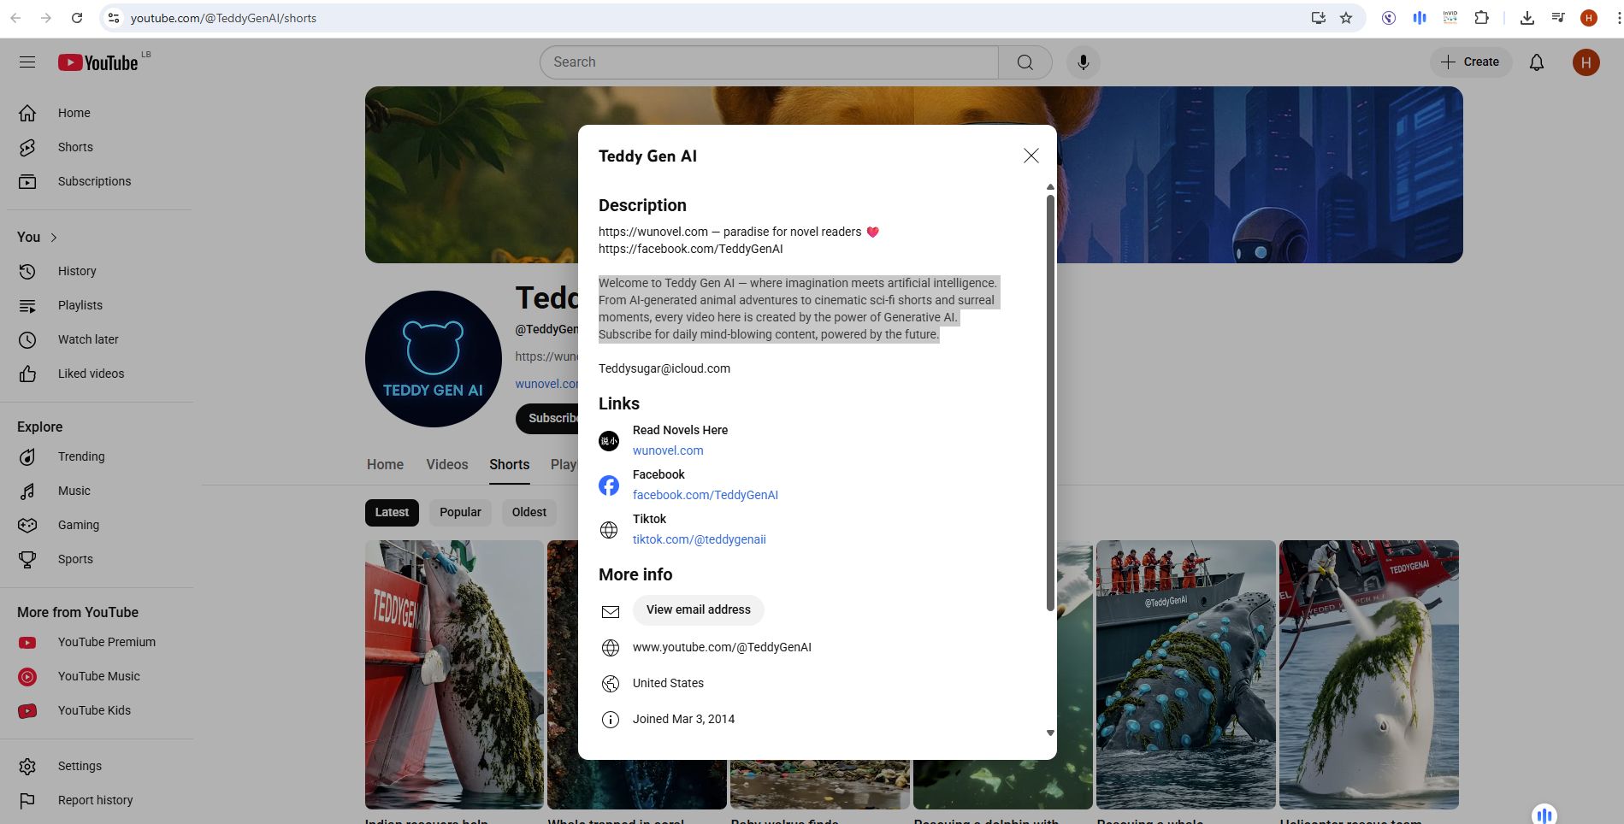Select the channel Shorts tab
Viewport: 1624px width, 824px height.
510,464
